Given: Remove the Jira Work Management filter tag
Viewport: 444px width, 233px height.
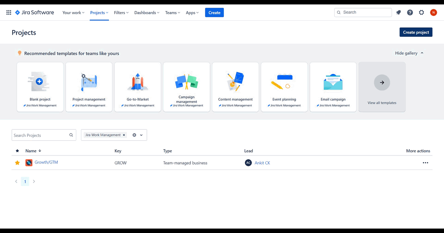Looking at the screenshot, I should 124,135.
